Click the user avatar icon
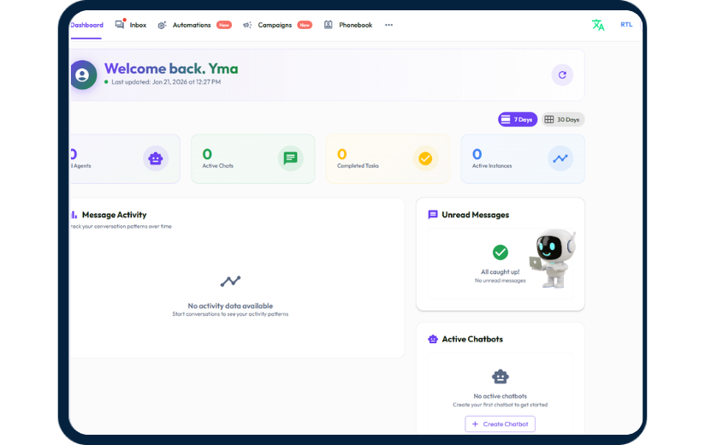This screenshot has height=445, width=705. tap(83, 74)
